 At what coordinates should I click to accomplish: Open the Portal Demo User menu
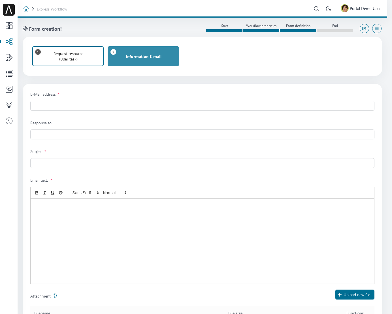point(361,9)
